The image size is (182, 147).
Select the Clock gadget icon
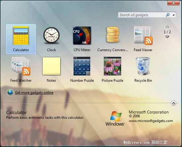point(51,35)
